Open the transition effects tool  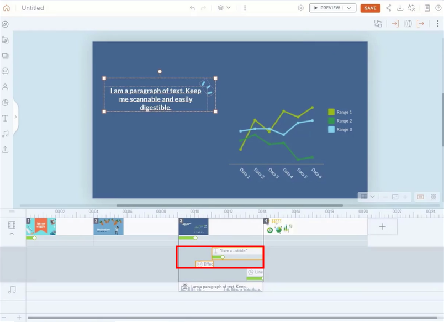click(x=408, y=24)
